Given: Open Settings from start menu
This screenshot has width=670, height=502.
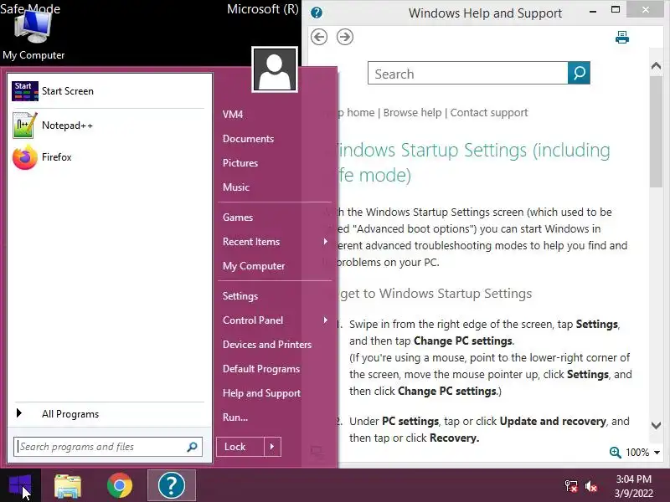Looking at the screenshot, I should pyautogui.click(x=240, y=296).
